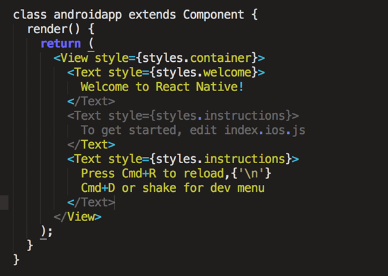Click the purple 'return' keyword
This screenshot has height=276, width=388.
(61, 44)
